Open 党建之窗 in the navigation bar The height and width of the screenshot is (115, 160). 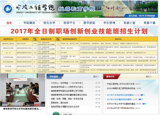129,23
